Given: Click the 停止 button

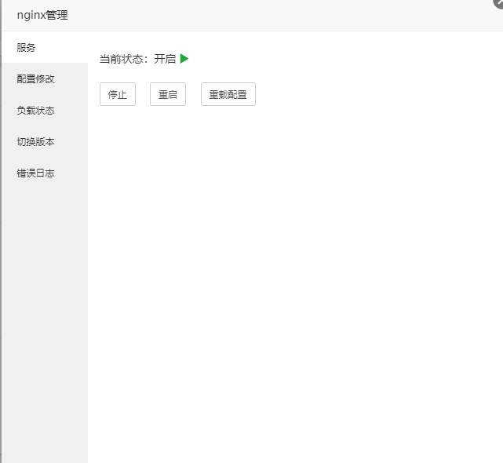Looking at the screenshot, I should coord(118,94).
